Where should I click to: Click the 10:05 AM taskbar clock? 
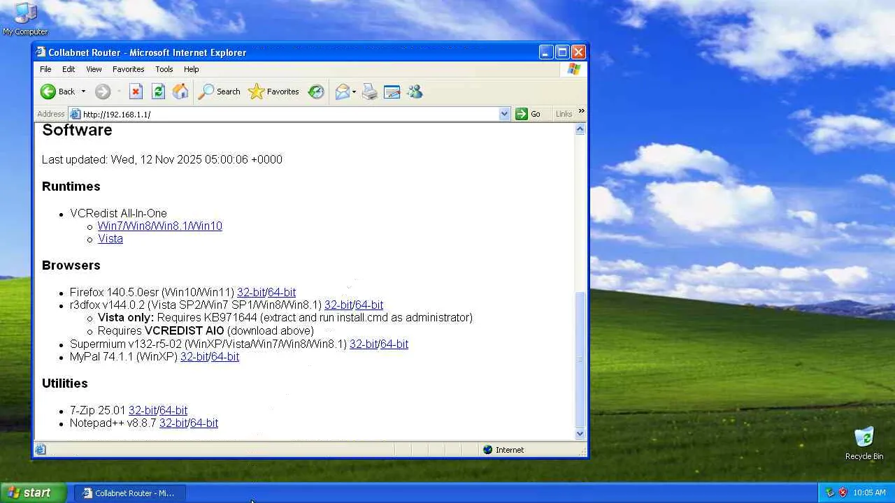(x=869, y=493)
